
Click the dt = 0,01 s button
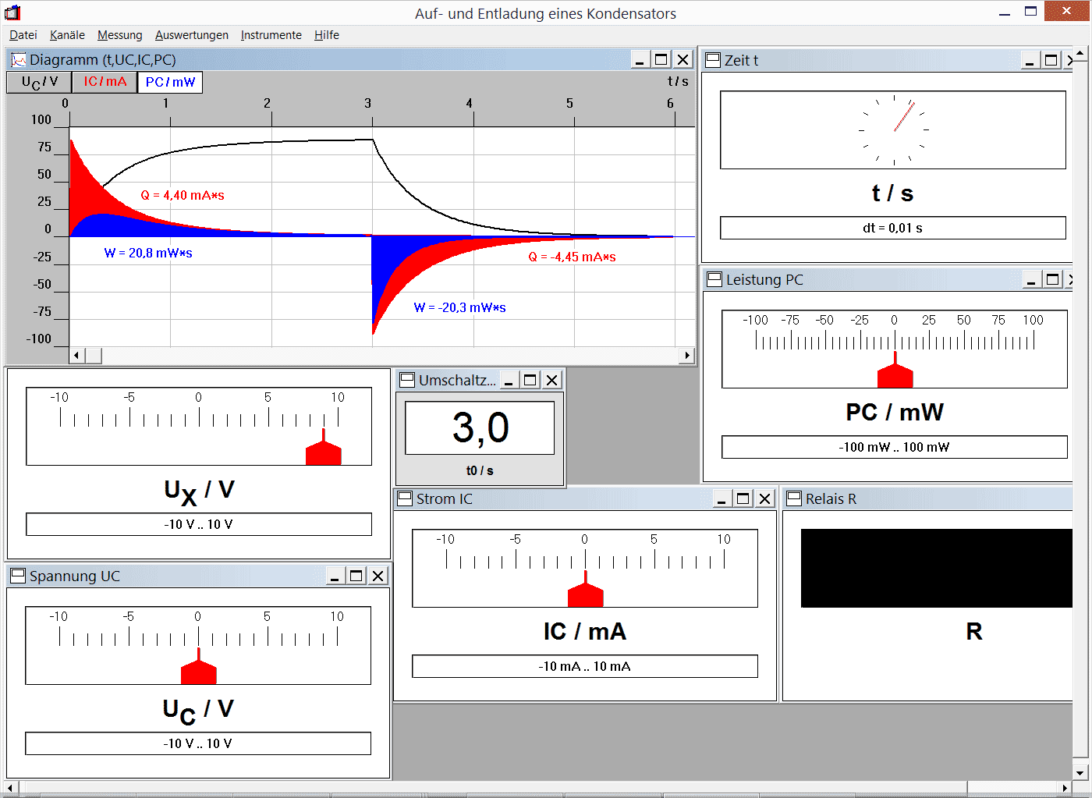point(892,228)
